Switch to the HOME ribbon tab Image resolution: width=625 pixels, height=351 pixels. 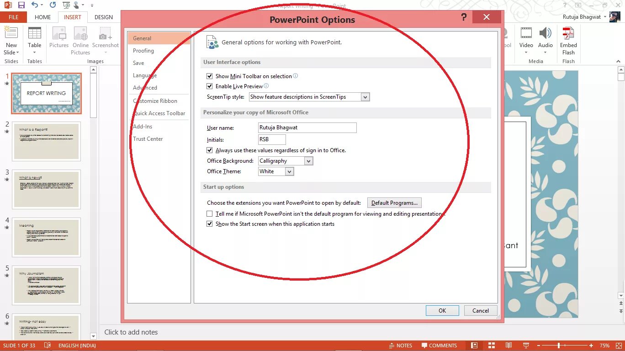coord(42,17)
